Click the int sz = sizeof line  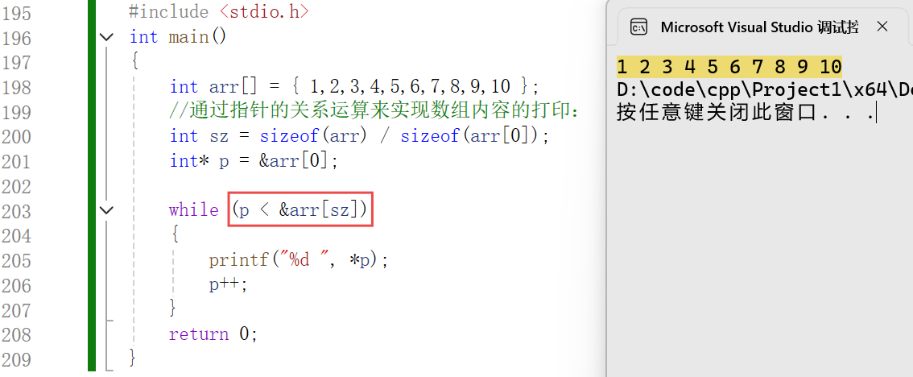(x=359, y=136)
